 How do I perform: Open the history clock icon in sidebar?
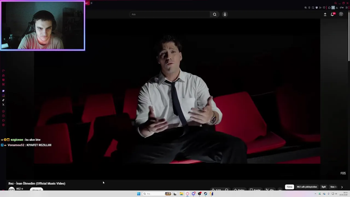pyautogui.click(x=3, y=116)
